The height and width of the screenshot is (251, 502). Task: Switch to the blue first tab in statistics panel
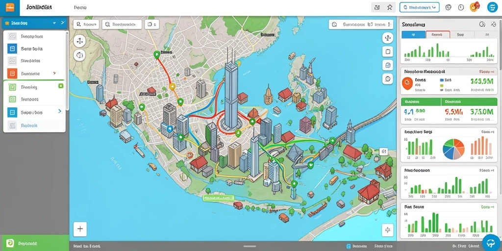[x=413, y=35]
